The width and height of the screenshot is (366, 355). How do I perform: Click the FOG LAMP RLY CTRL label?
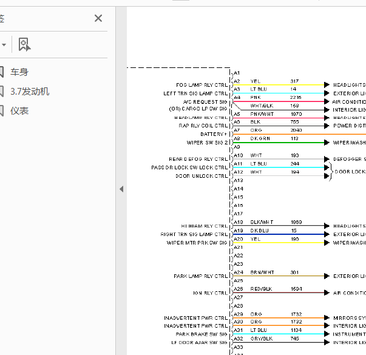coord(202,85)
